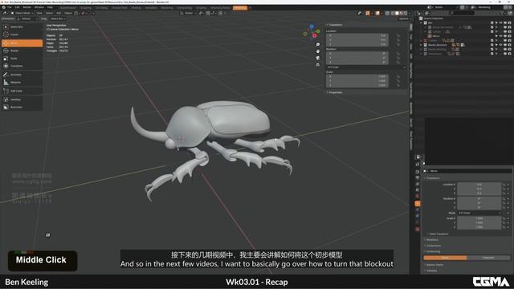Open the viewport Select menu
Image resolution: width=514 pixels, height=289 pixels.
click(49, 13)
